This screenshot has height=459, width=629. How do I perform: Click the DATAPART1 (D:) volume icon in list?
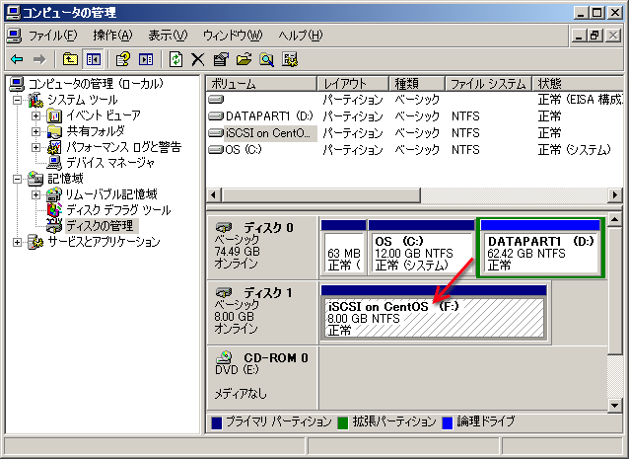point(216,116)
